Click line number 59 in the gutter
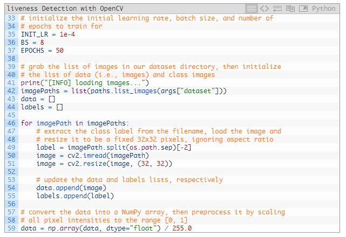This screenshot has height=237, width=346. 11,228
